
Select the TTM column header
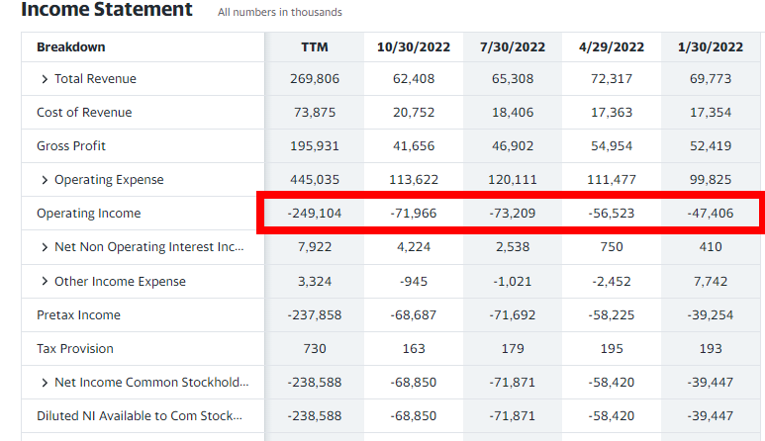(x=315, y=47)
